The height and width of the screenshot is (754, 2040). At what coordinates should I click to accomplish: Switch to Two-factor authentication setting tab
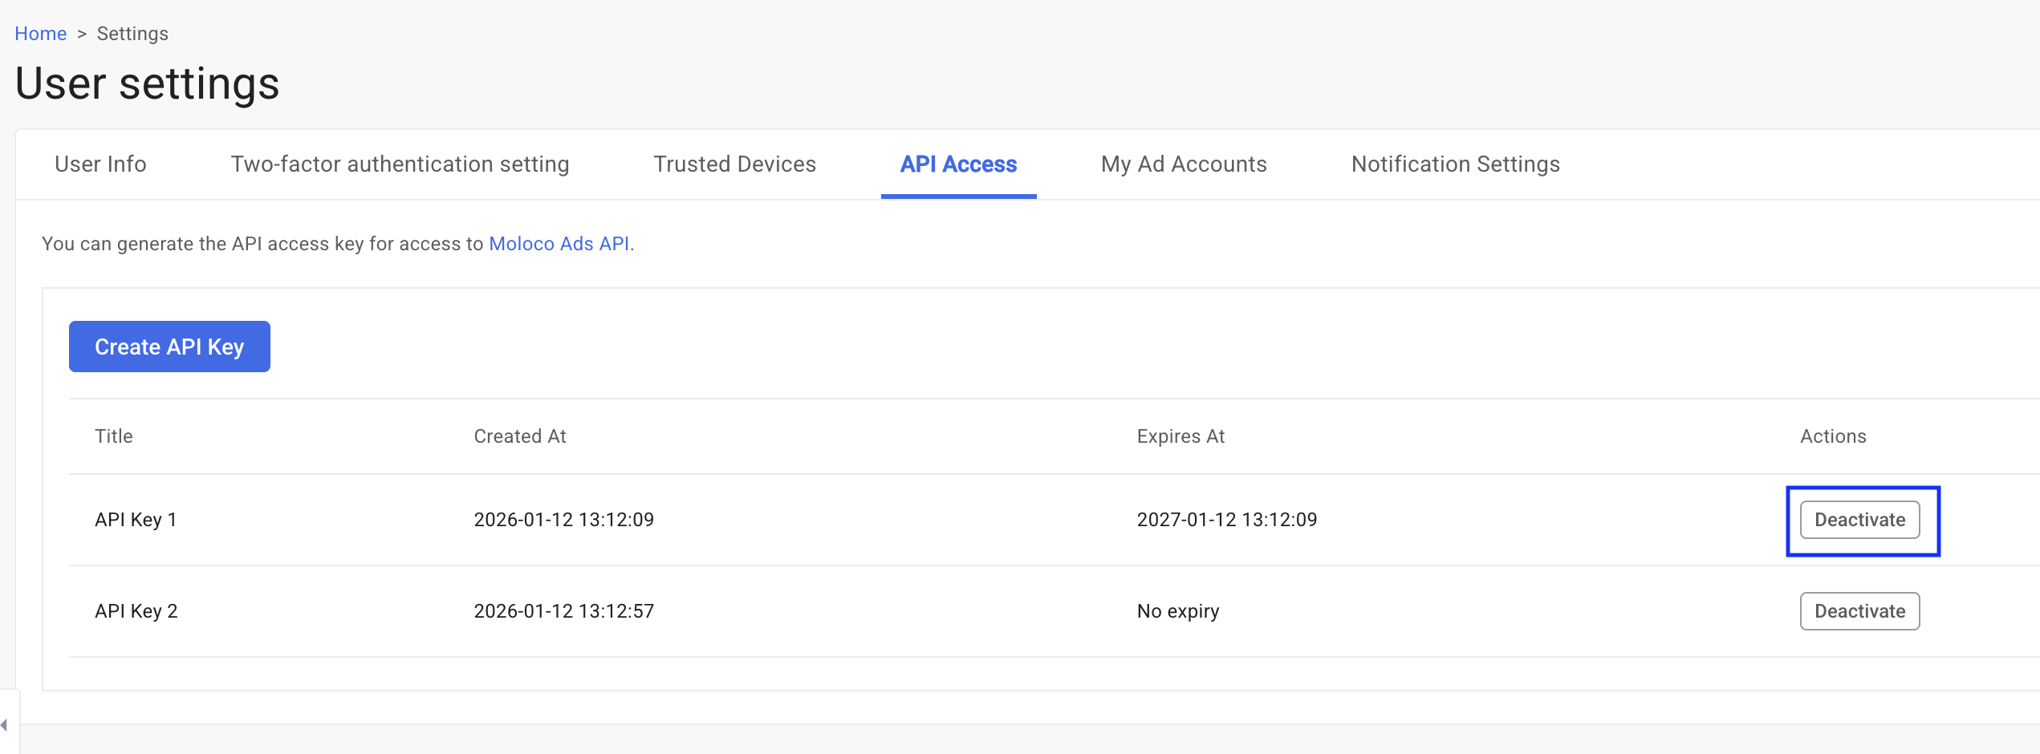[x=400, y=164]
